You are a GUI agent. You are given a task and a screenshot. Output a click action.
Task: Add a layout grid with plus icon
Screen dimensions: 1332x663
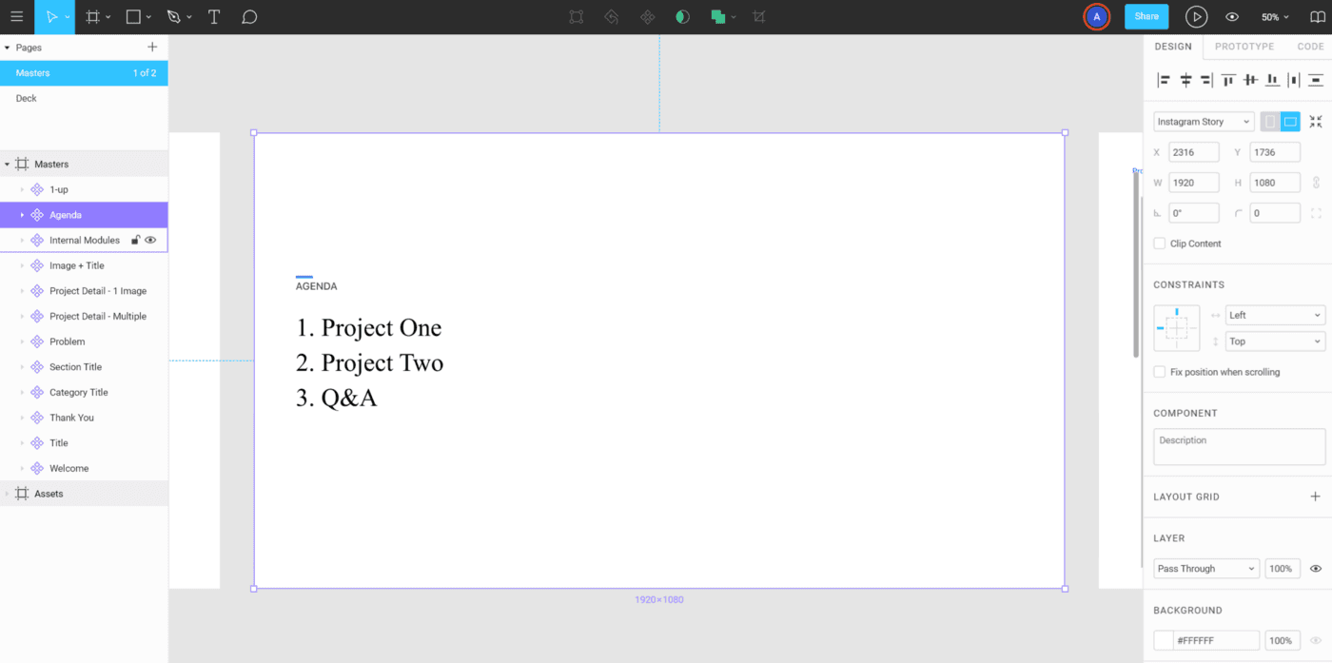[1316, 497]
